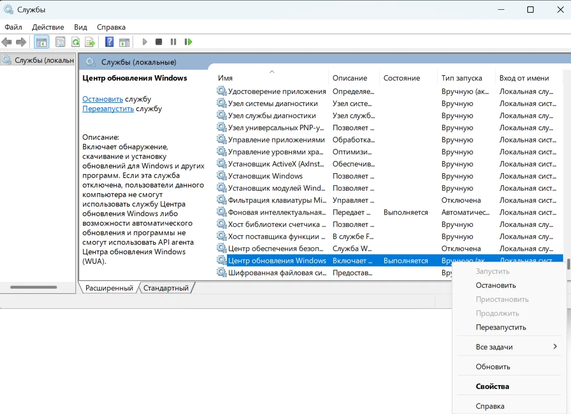Screen dimensions: 571x414
Task: Click the gear icon beside Фильтрация клавиатуры
Action: 221,200
